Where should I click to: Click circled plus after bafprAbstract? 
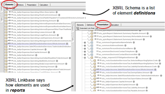[36, 55]
